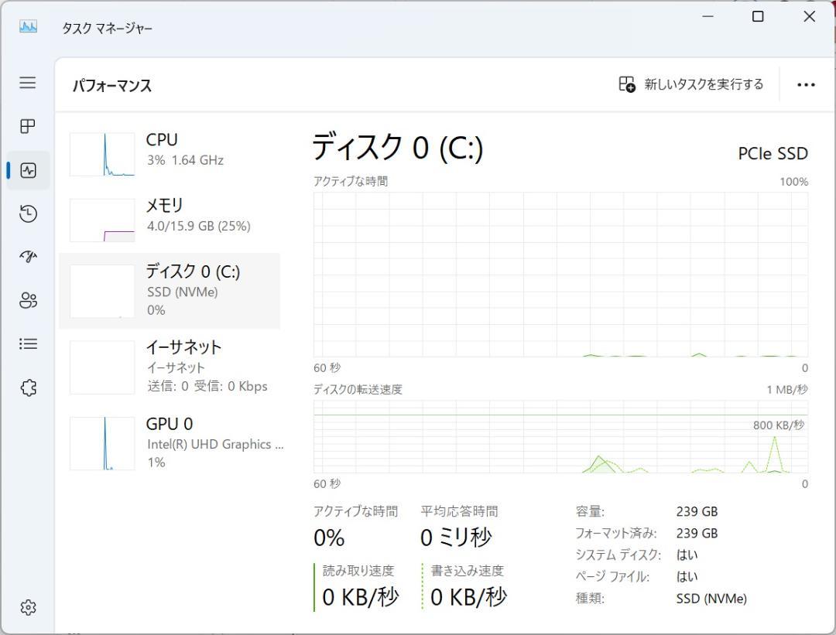
Task: Close the Task Manager window
Action: (809, 16)
